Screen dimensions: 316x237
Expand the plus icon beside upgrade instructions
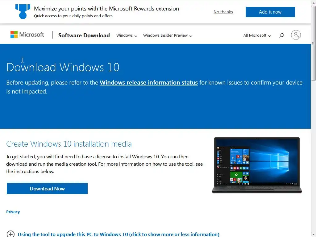(10, 234)
